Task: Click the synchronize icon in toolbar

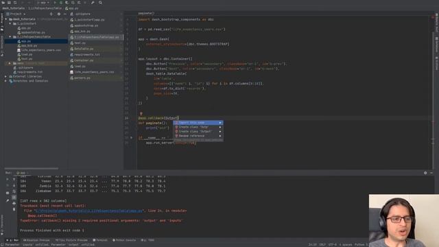Action: [15, 3]
